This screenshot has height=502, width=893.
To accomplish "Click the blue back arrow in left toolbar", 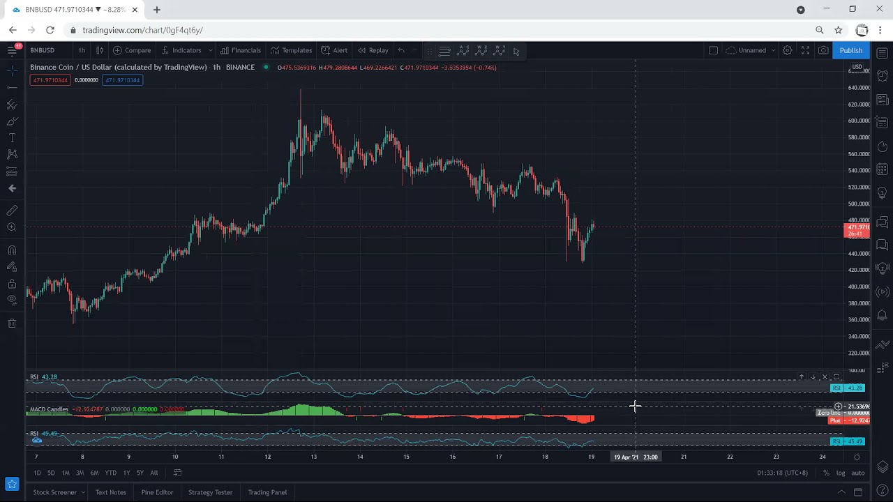I will (x=12, y=188).
